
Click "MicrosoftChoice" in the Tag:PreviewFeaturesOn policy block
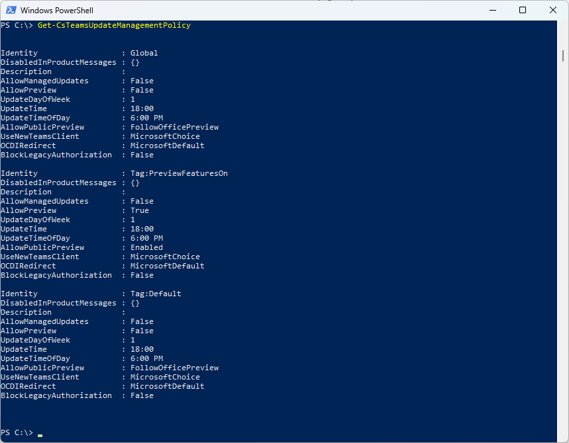pyautogui.click(x=165, y=257)
